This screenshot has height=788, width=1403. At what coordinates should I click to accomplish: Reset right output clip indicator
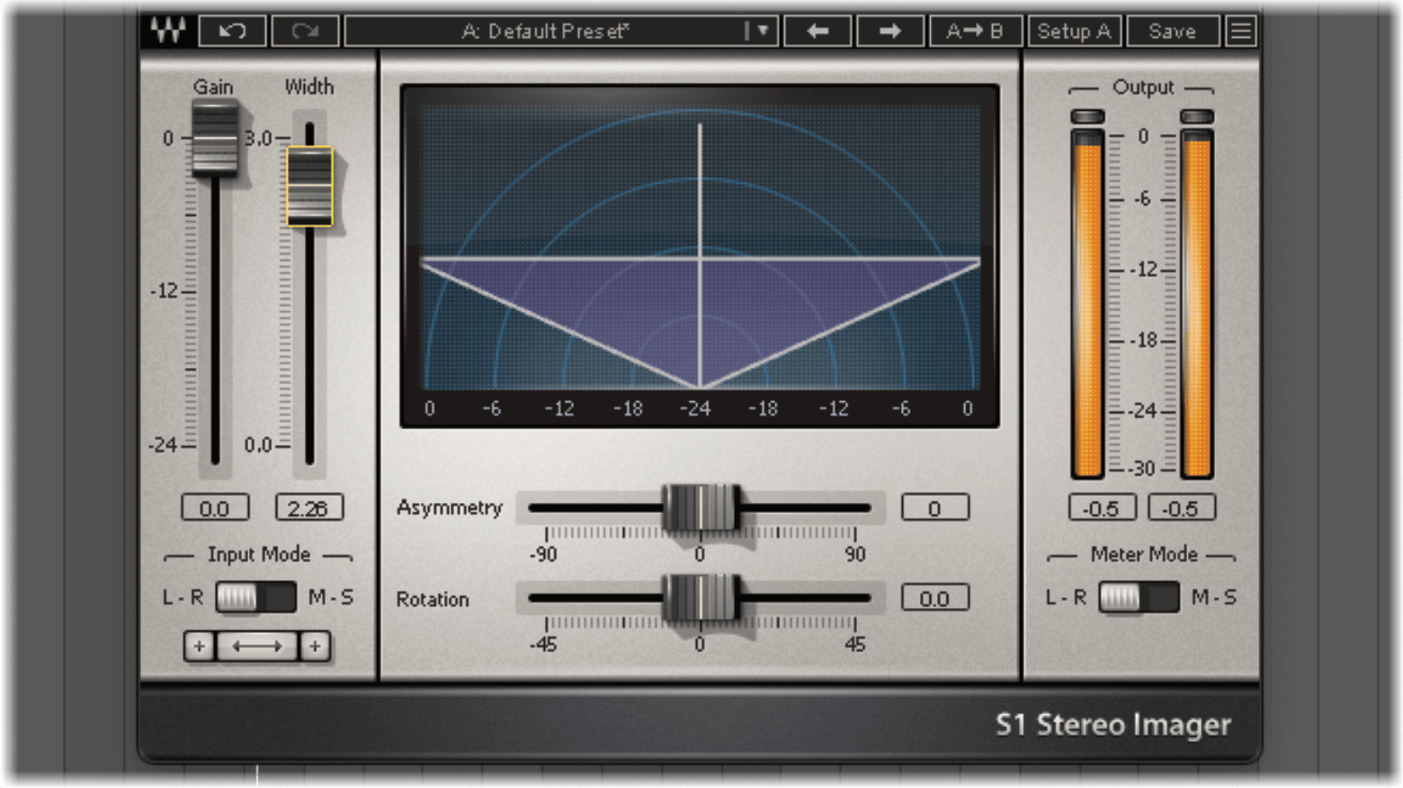(1197, 117)
